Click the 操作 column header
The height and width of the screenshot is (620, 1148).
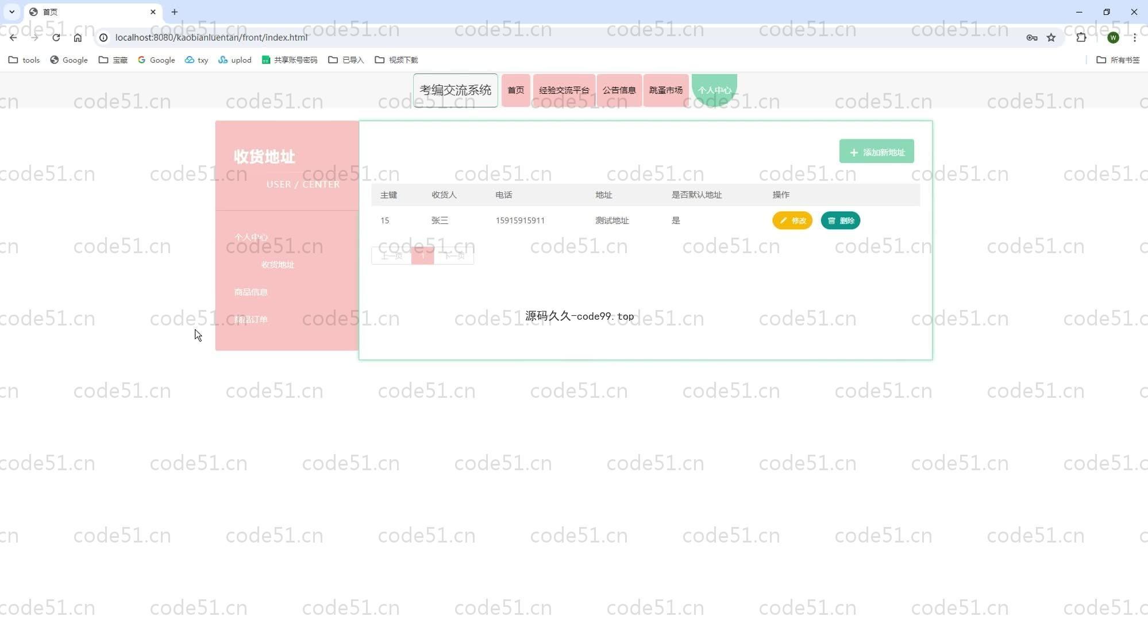click(781, 195)
